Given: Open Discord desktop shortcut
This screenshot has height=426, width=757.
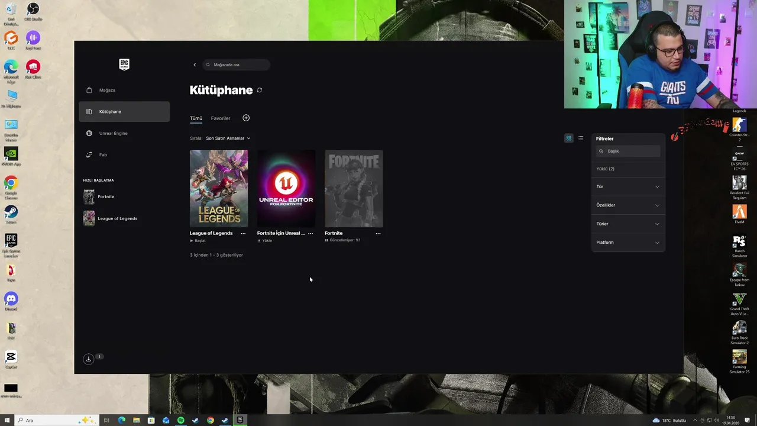Looking at the screenshot, I should 11,301.
